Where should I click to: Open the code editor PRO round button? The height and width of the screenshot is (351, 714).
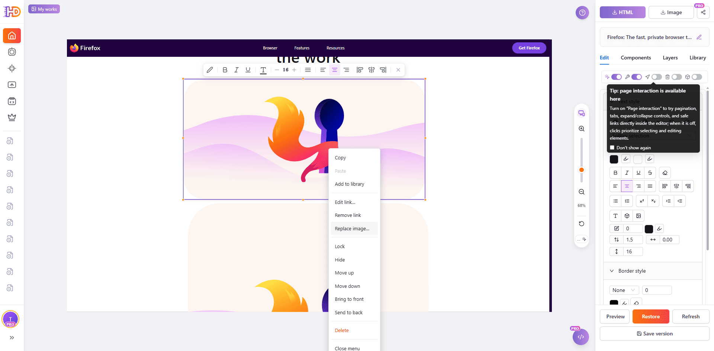pyautogui.click(x=581, y=337)
